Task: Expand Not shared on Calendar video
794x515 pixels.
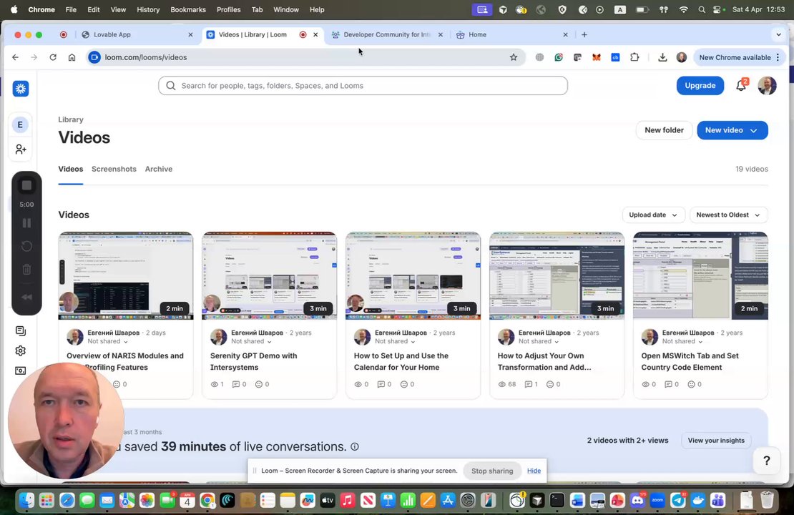Action: (395, 341)
